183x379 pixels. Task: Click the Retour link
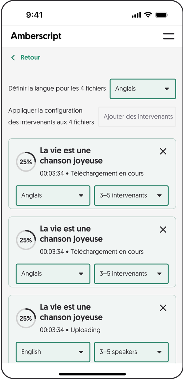[30, 58]
